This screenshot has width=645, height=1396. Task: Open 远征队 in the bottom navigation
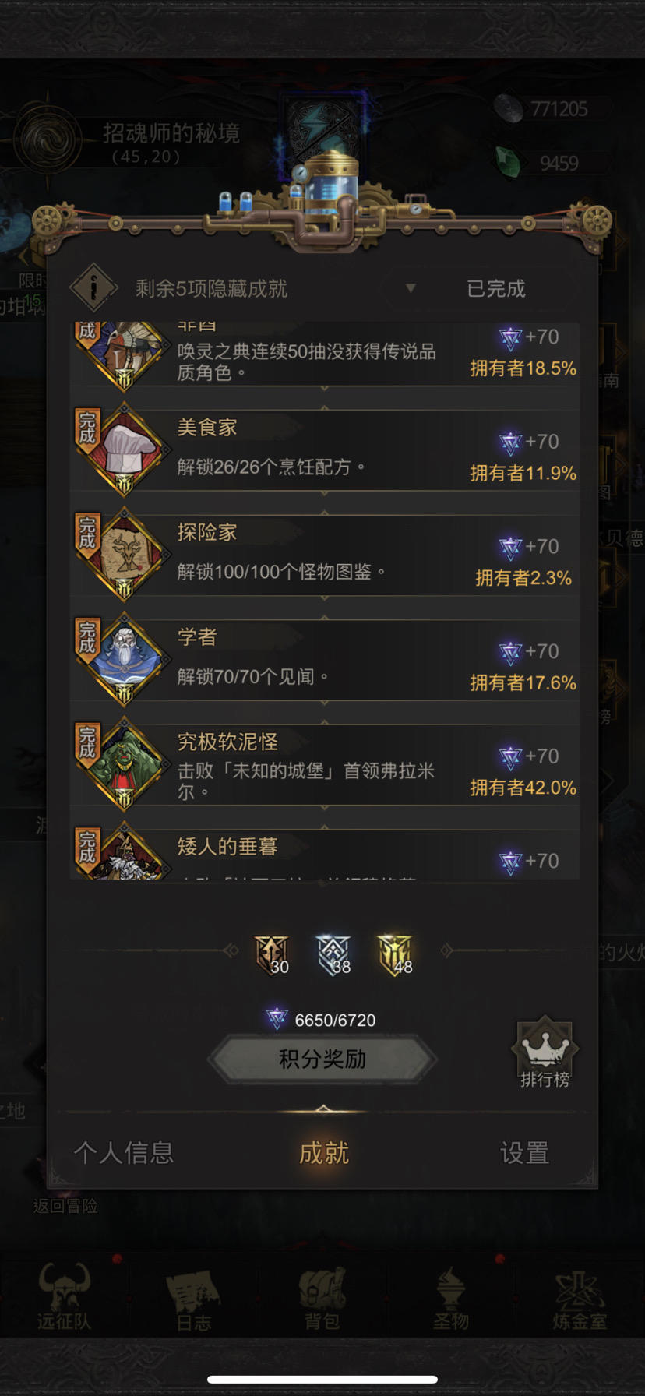64,1299
